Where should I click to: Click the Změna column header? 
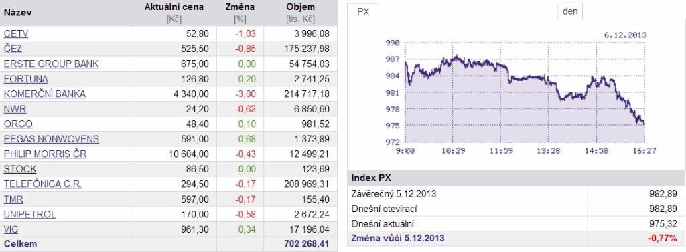(x=241, y=7)
